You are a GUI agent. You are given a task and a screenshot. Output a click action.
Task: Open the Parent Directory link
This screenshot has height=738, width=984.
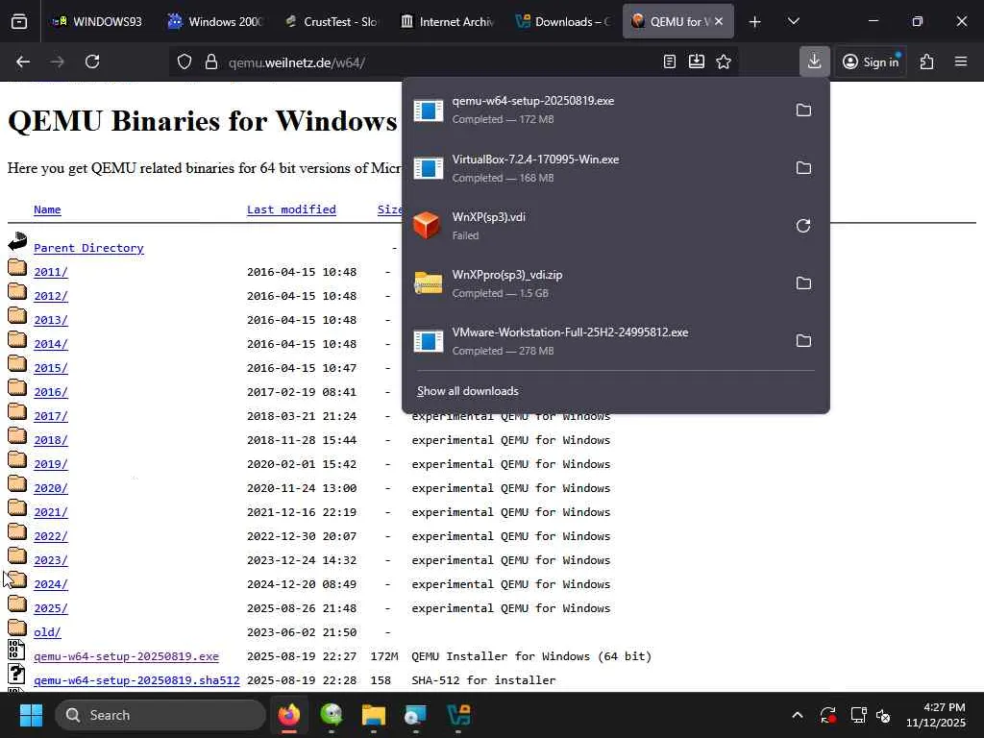(x=88, y=248)
